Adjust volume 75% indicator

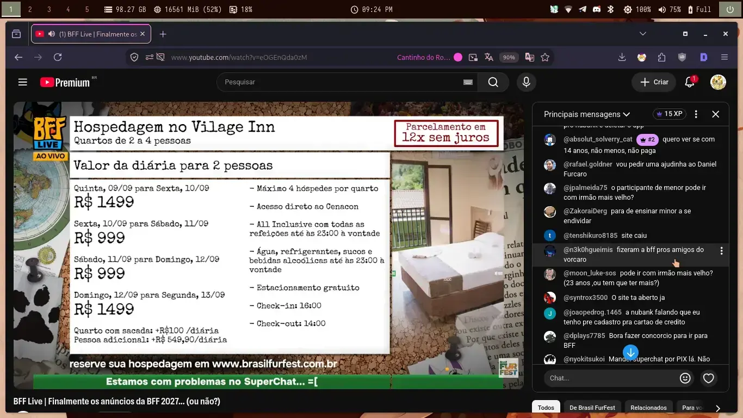669,9
